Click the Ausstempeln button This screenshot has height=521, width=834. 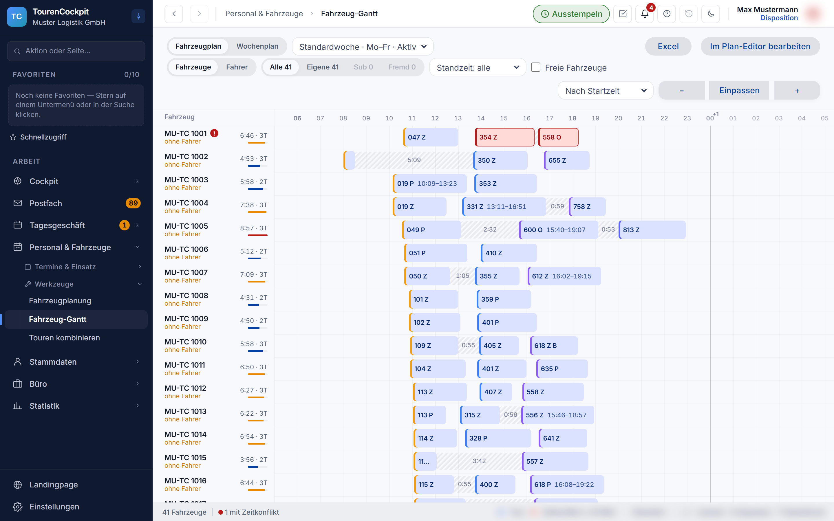click(x=571, y=14)
